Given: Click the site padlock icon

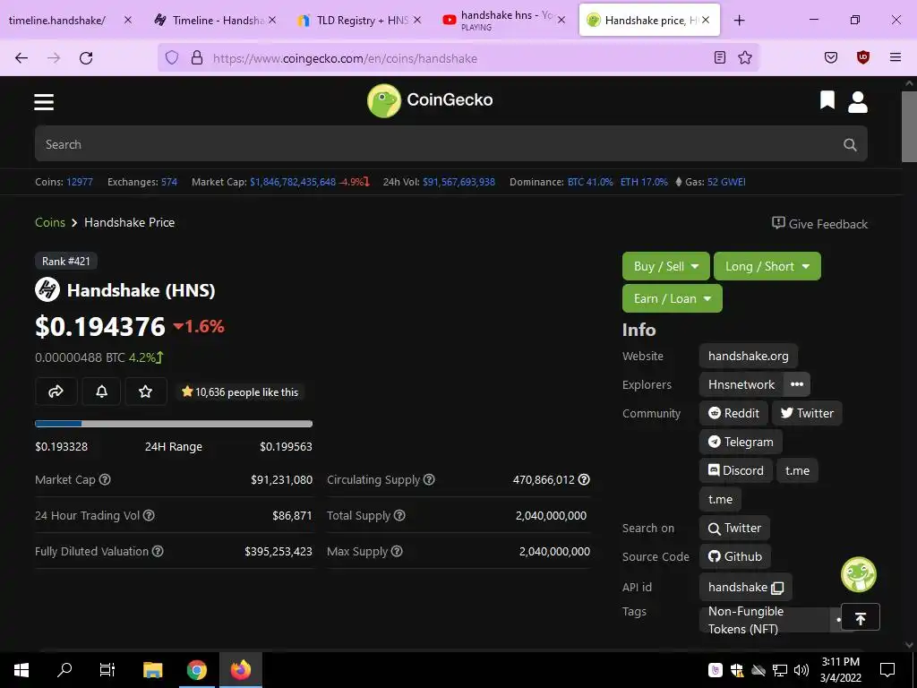Looking at the screenshot, I should (x=197, y=57).
